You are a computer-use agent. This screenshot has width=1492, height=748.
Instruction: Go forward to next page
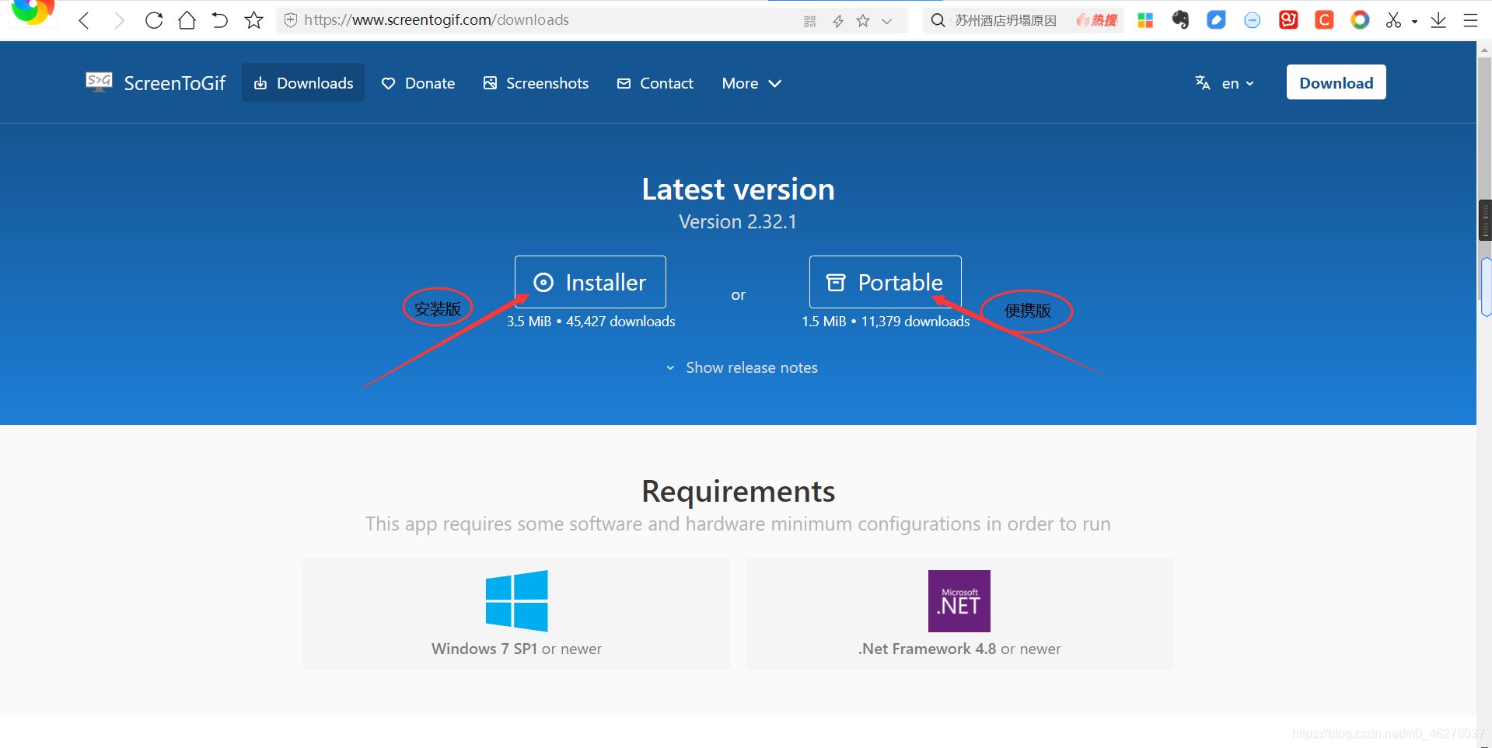pos(118,20)
